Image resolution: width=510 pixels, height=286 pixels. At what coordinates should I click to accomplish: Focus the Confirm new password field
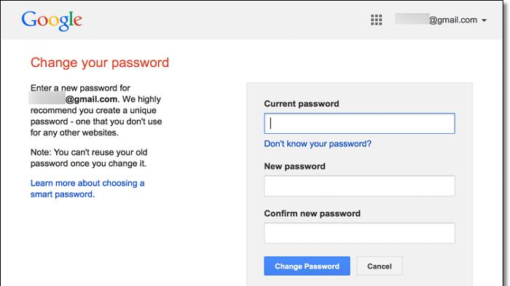coord(359,233)
